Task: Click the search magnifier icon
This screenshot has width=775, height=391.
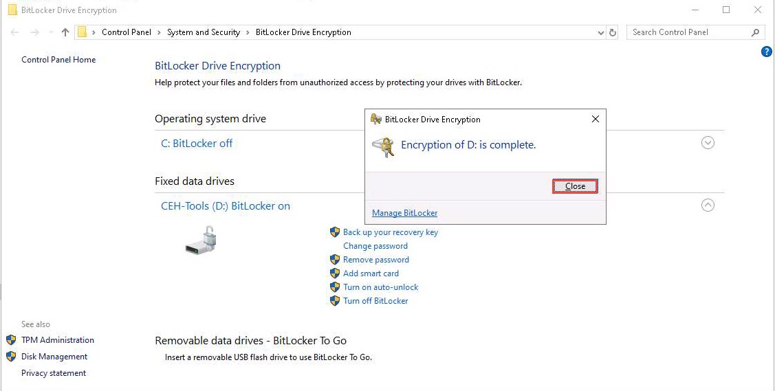Action: (755, 32)
